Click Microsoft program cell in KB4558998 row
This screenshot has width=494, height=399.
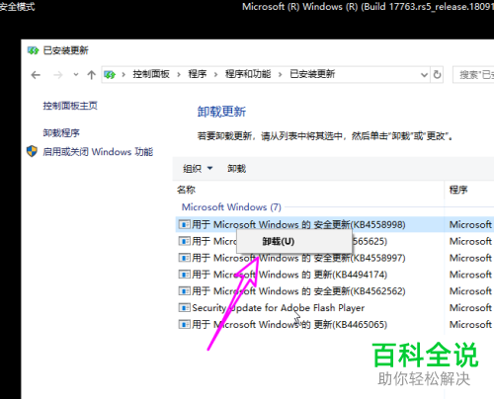[470, 224]
